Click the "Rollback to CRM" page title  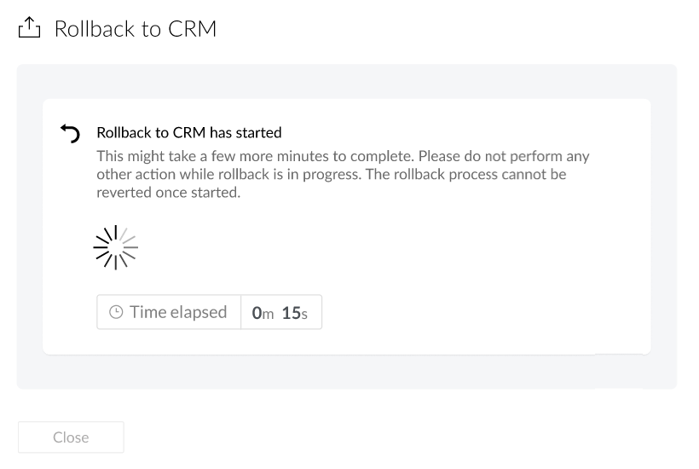point(136,29)
